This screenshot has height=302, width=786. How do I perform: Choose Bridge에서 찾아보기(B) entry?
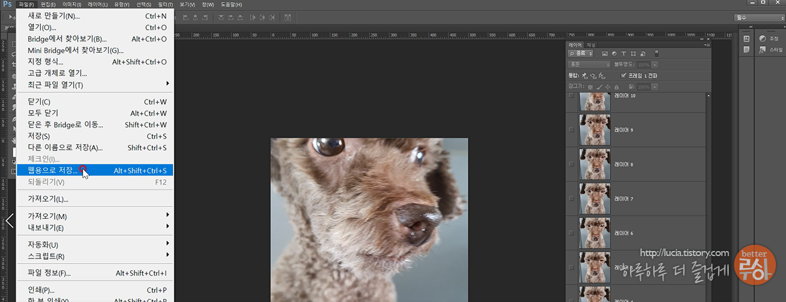pyautogui.click(x=94, y=38)
